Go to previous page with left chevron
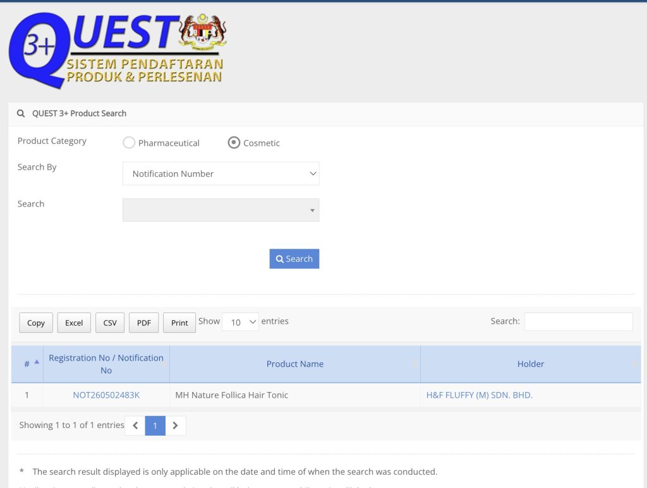Image resolution: width=647 pixels, height=488 pixels. pyautogui.click(x=135, y=426)
